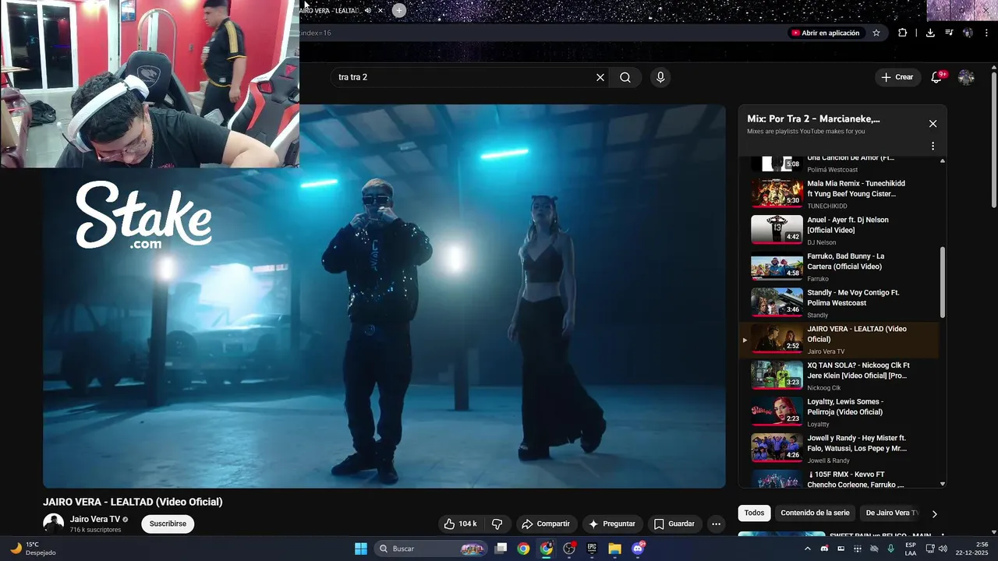998x561 pixels.
Task: Open clock showing 2:56 22-12-2025
Action: [x=971, y=549]
